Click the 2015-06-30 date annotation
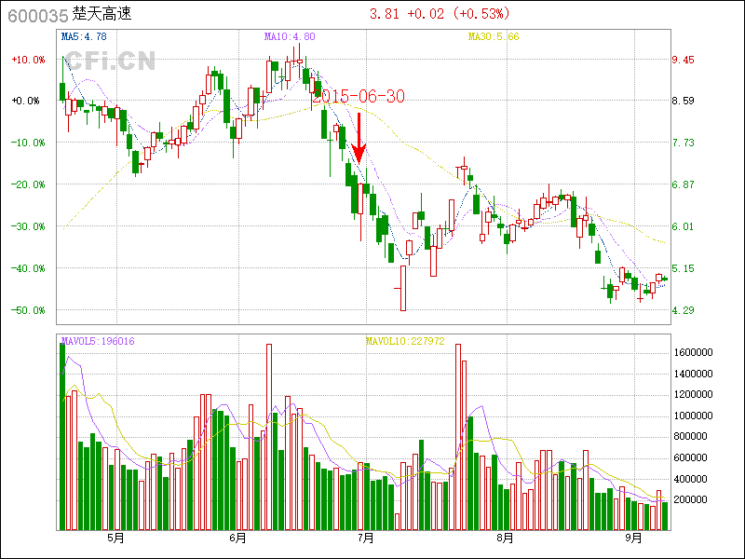 click(358, 97)
